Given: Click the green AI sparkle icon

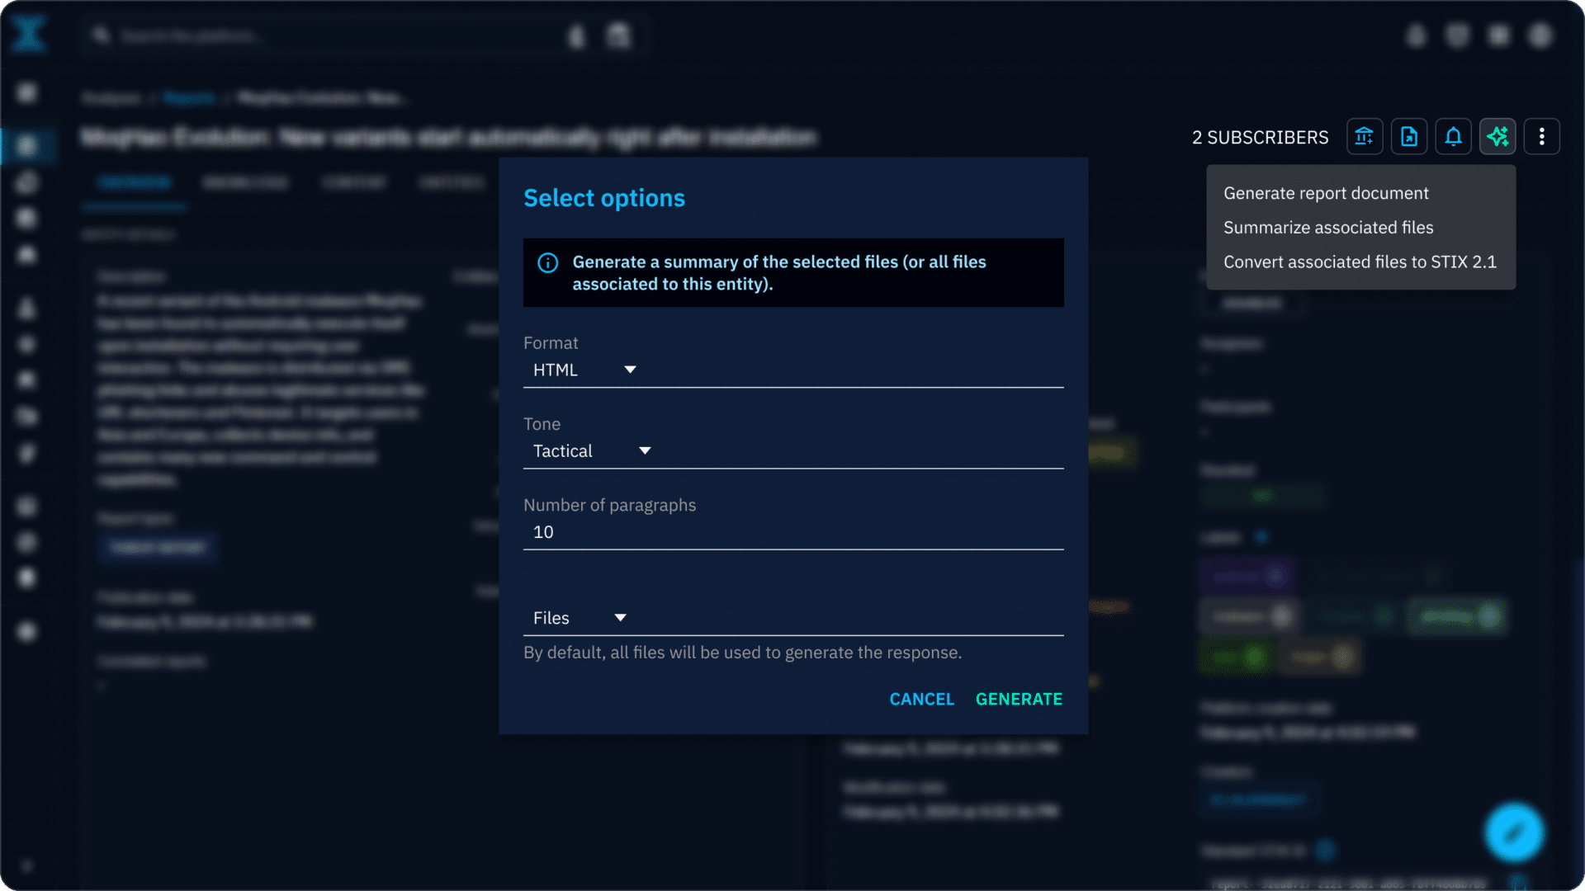Looking at the screenshot, I should tap(1497, 137).
